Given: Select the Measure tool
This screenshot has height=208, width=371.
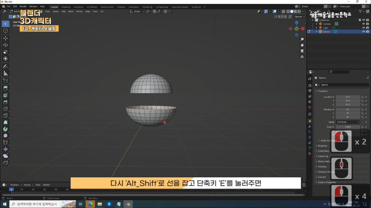Looking at the screenshot, I should pos(6,73).
